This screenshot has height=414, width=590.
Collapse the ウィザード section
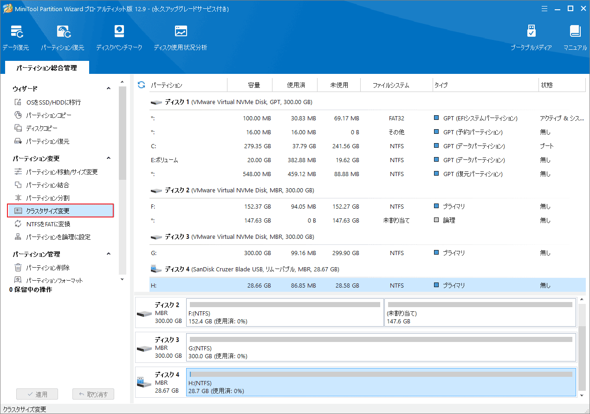(x=109, y=88)
